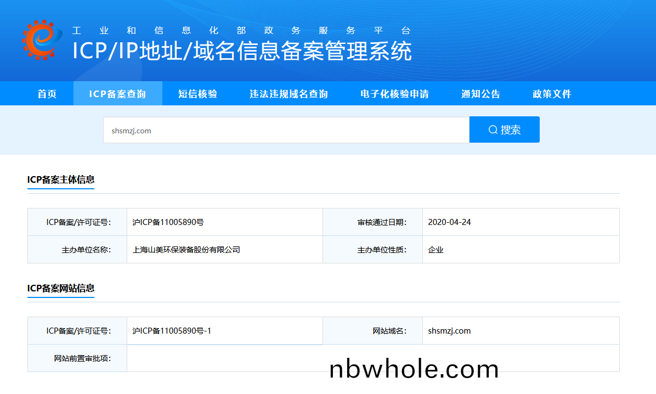Click the MIIT gear logo icon
Image resolution: width=656 pixels, height=394 pixels.
(x=42, y=40)
